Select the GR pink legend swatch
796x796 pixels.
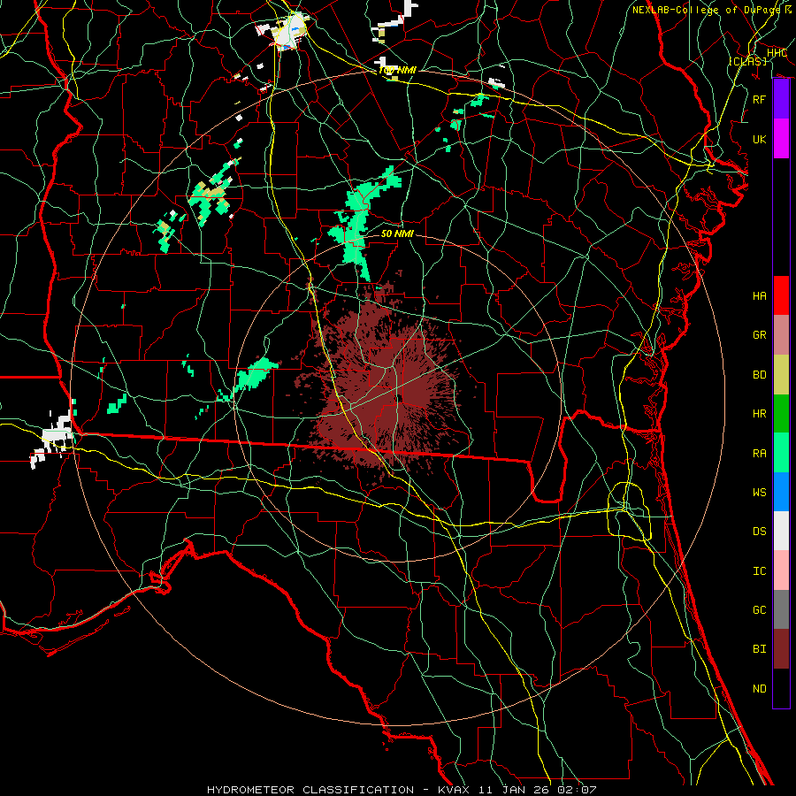(x=781, y=334)
